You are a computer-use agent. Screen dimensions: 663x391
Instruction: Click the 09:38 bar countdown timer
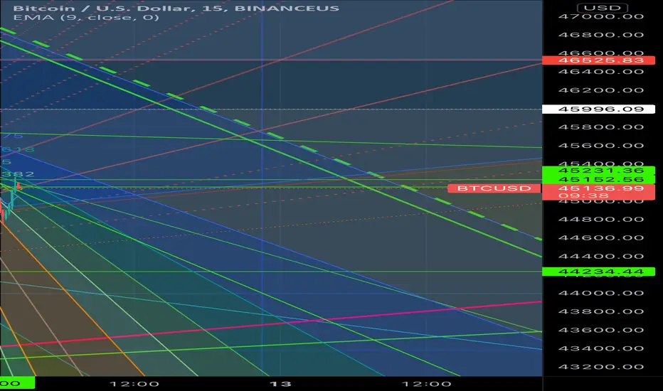[x=583, y=195]
